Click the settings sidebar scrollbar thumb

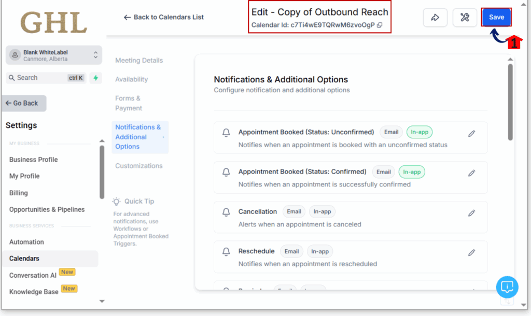[102, 172]
